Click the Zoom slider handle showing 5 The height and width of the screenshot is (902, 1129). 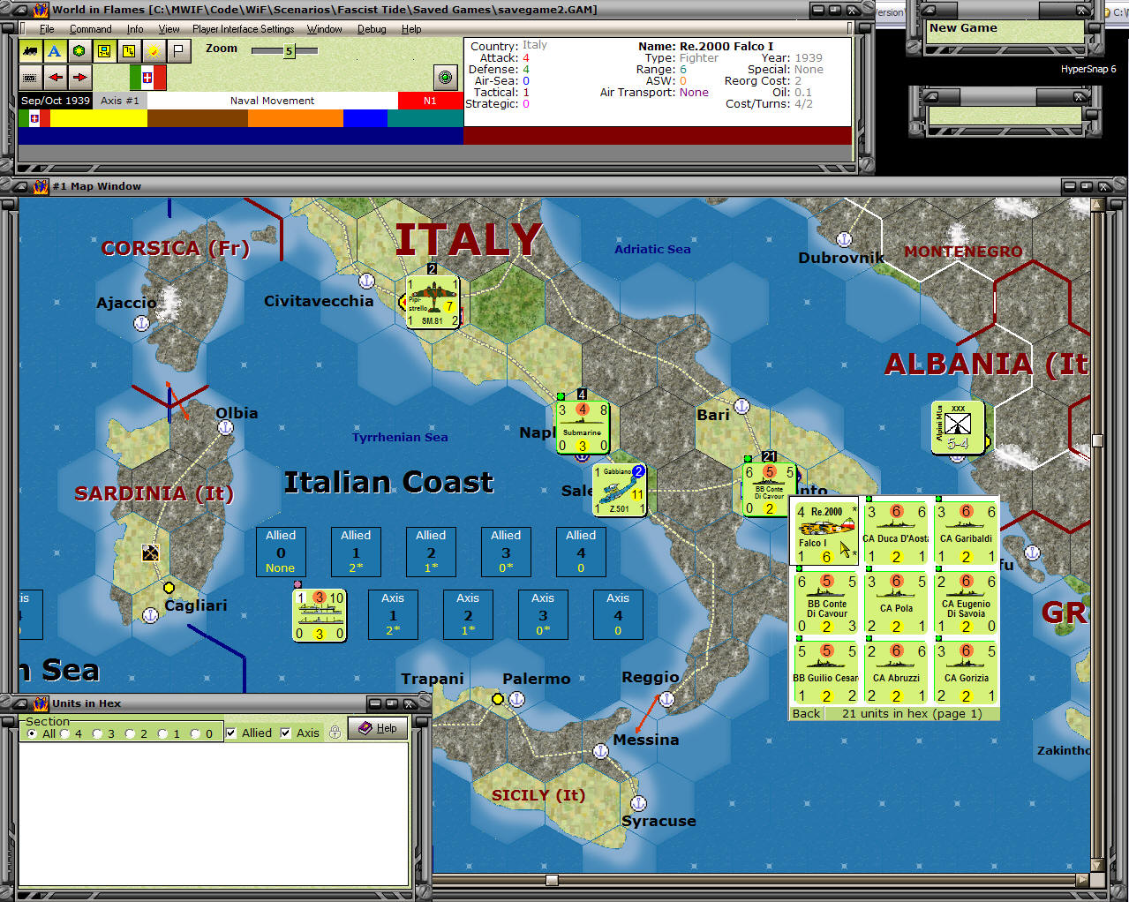click(289, 51)
